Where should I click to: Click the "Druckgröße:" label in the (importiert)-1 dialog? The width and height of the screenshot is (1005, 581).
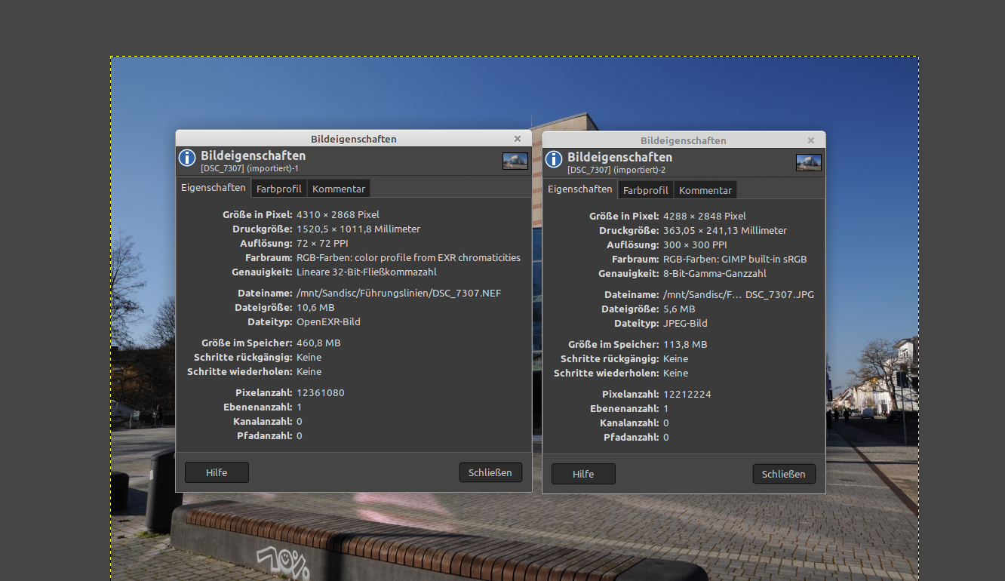coord(263,229)
